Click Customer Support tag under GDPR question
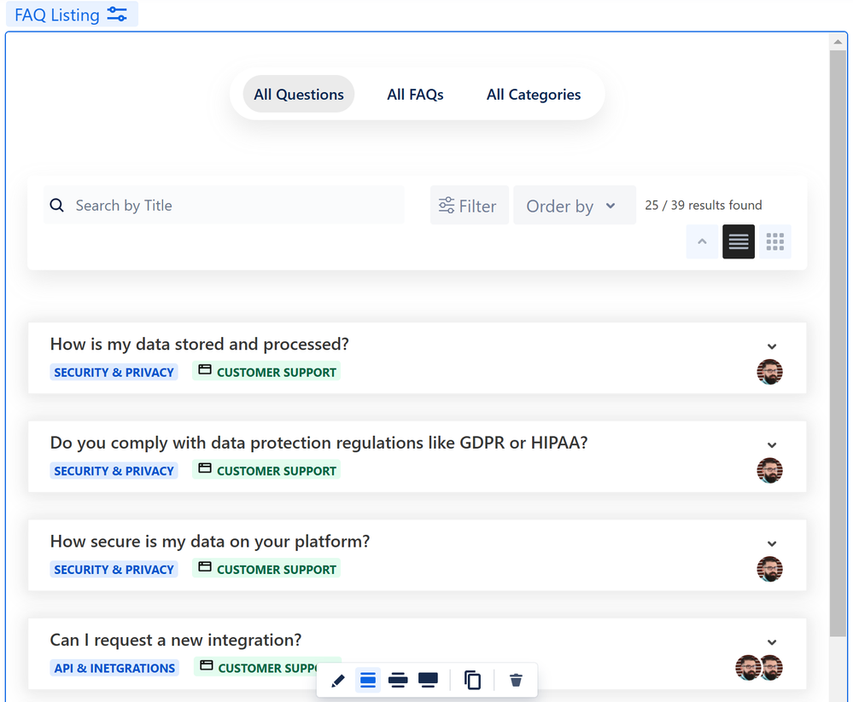Viewport: 853px width, 702px height. pyautogui.click(x=266, y=470)
